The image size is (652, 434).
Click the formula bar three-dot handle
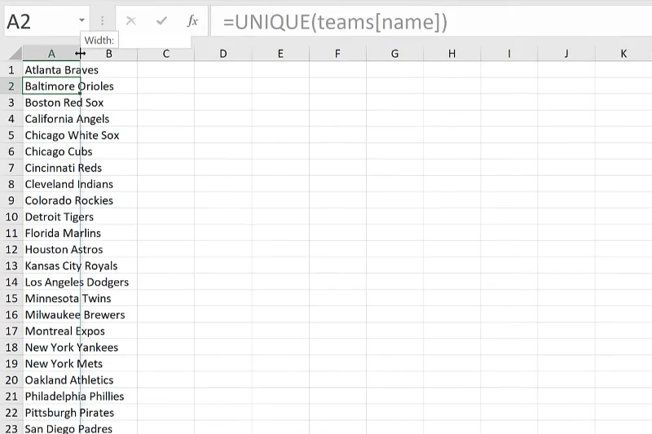click(x=103, y=21)
